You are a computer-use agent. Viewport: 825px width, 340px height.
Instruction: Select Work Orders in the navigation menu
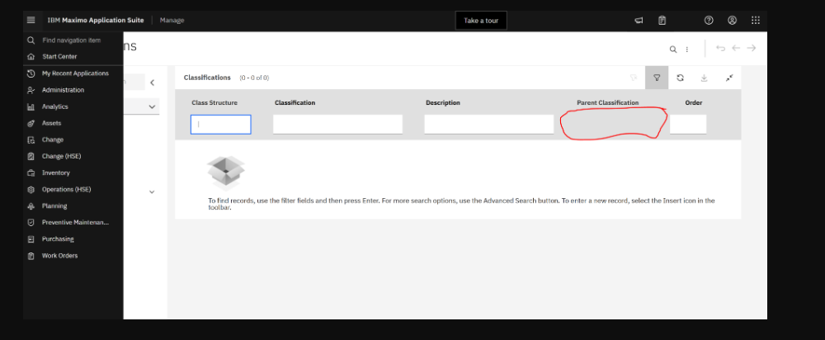coord(58,255)
